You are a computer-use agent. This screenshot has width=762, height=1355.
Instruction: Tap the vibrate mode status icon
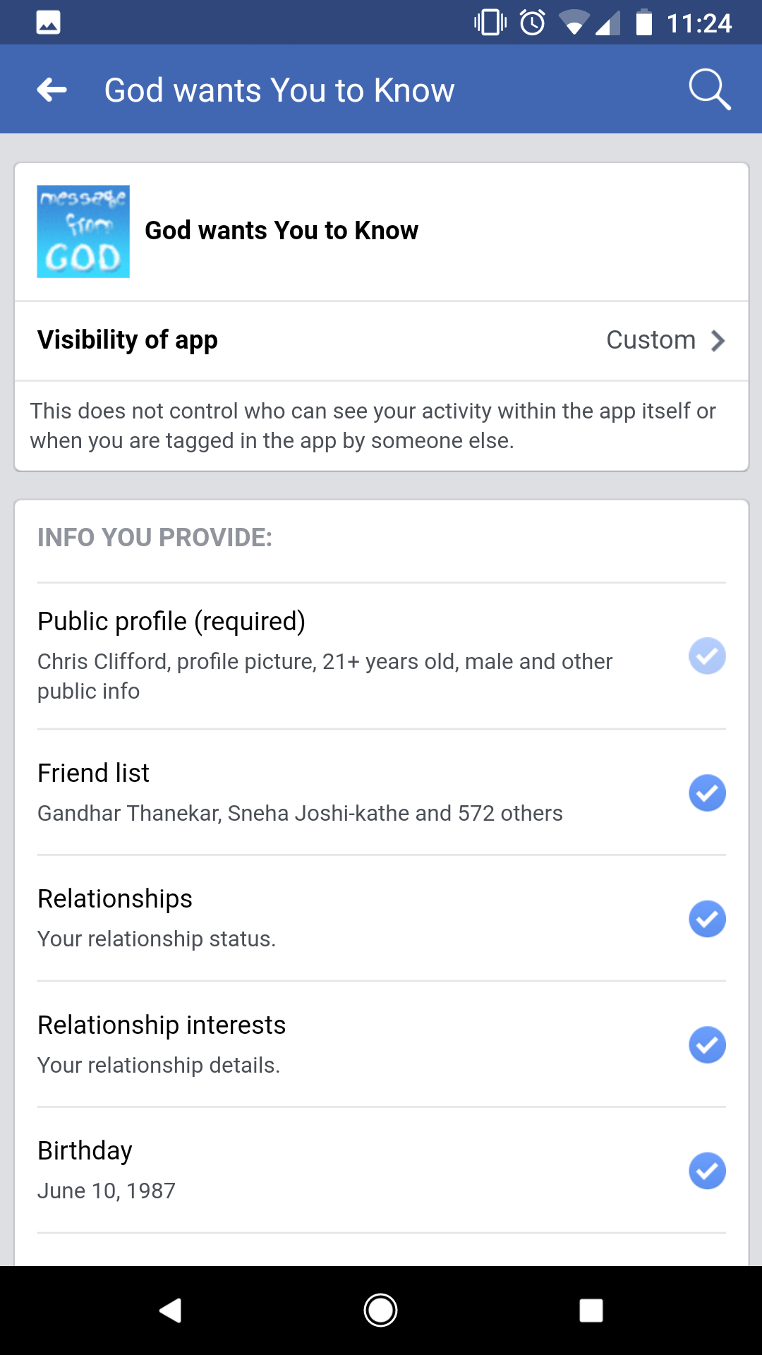coord(490,23)
